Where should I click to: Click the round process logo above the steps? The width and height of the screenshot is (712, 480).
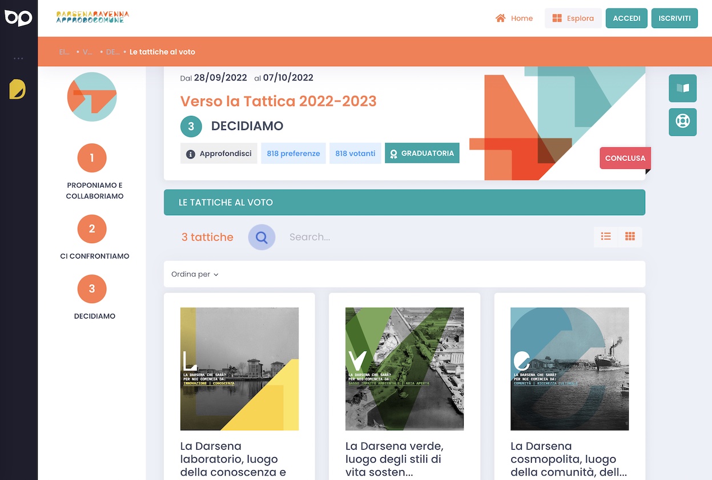click(x=92, y=97)
